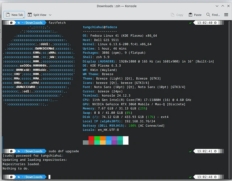Open the Split View dropdown
This screenshot has height=181, width=232.
click(x=50, y=15)
